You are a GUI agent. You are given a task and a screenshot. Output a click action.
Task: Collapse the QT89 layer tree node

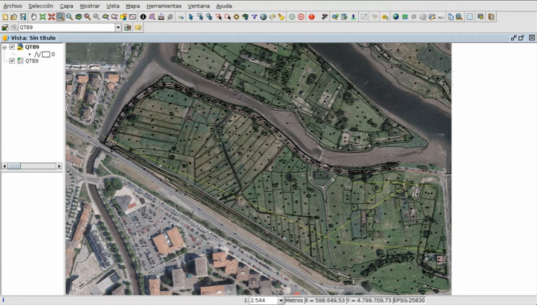click(5, 47)
